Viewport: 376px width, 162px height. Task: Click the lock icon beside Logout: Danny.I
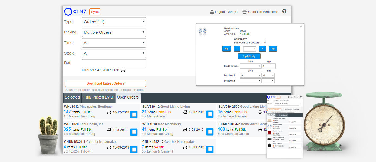(x=212, y=12)
